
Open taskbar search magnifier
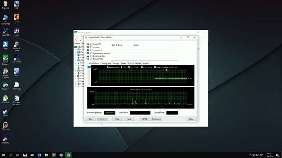11,155
